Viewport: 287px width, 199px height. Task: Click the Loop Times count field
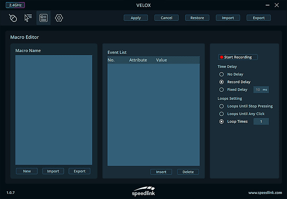coord(261,122)
